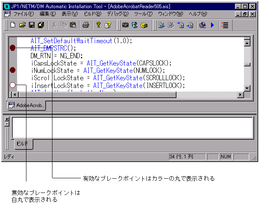Click the context help question-document icon
This screenshot has height=208, width=259.
tap(108, 25)
